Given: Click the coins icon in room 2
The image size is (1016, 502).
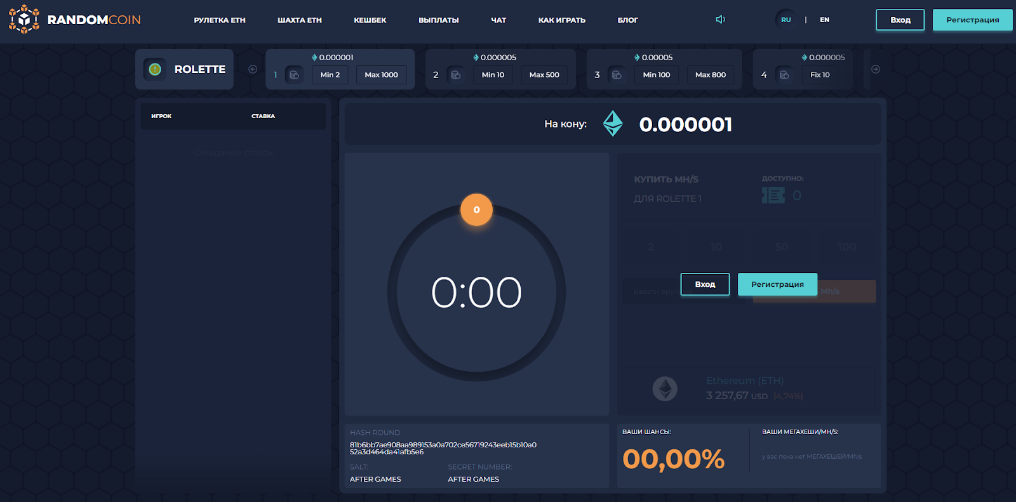Looking at the screenshot, I should [456, 75].
